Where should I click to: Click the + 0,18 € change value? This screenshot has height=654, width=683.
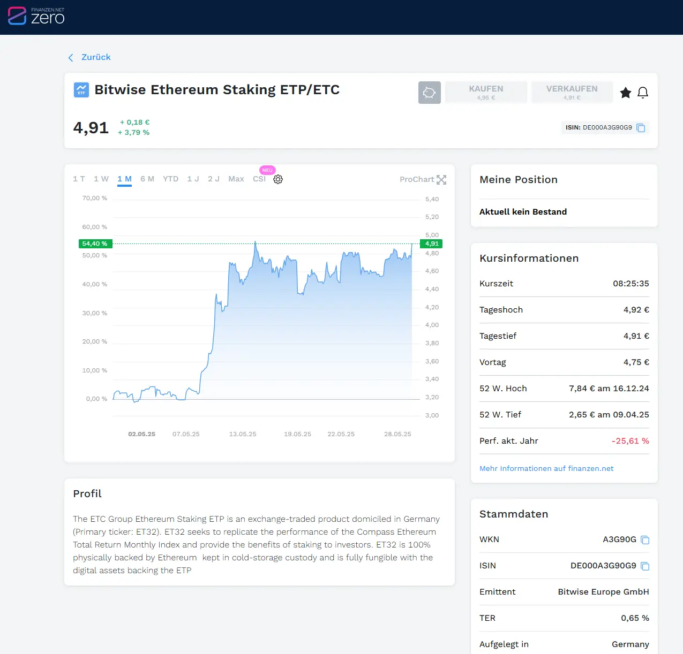[134, 122]
